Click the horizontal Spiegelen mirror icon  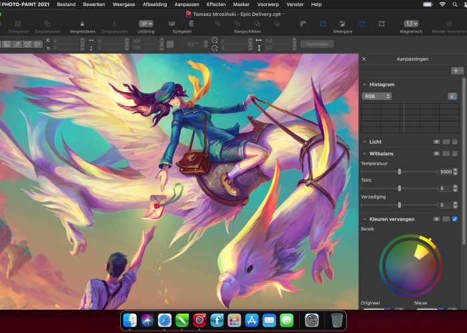tap(172, 24)
